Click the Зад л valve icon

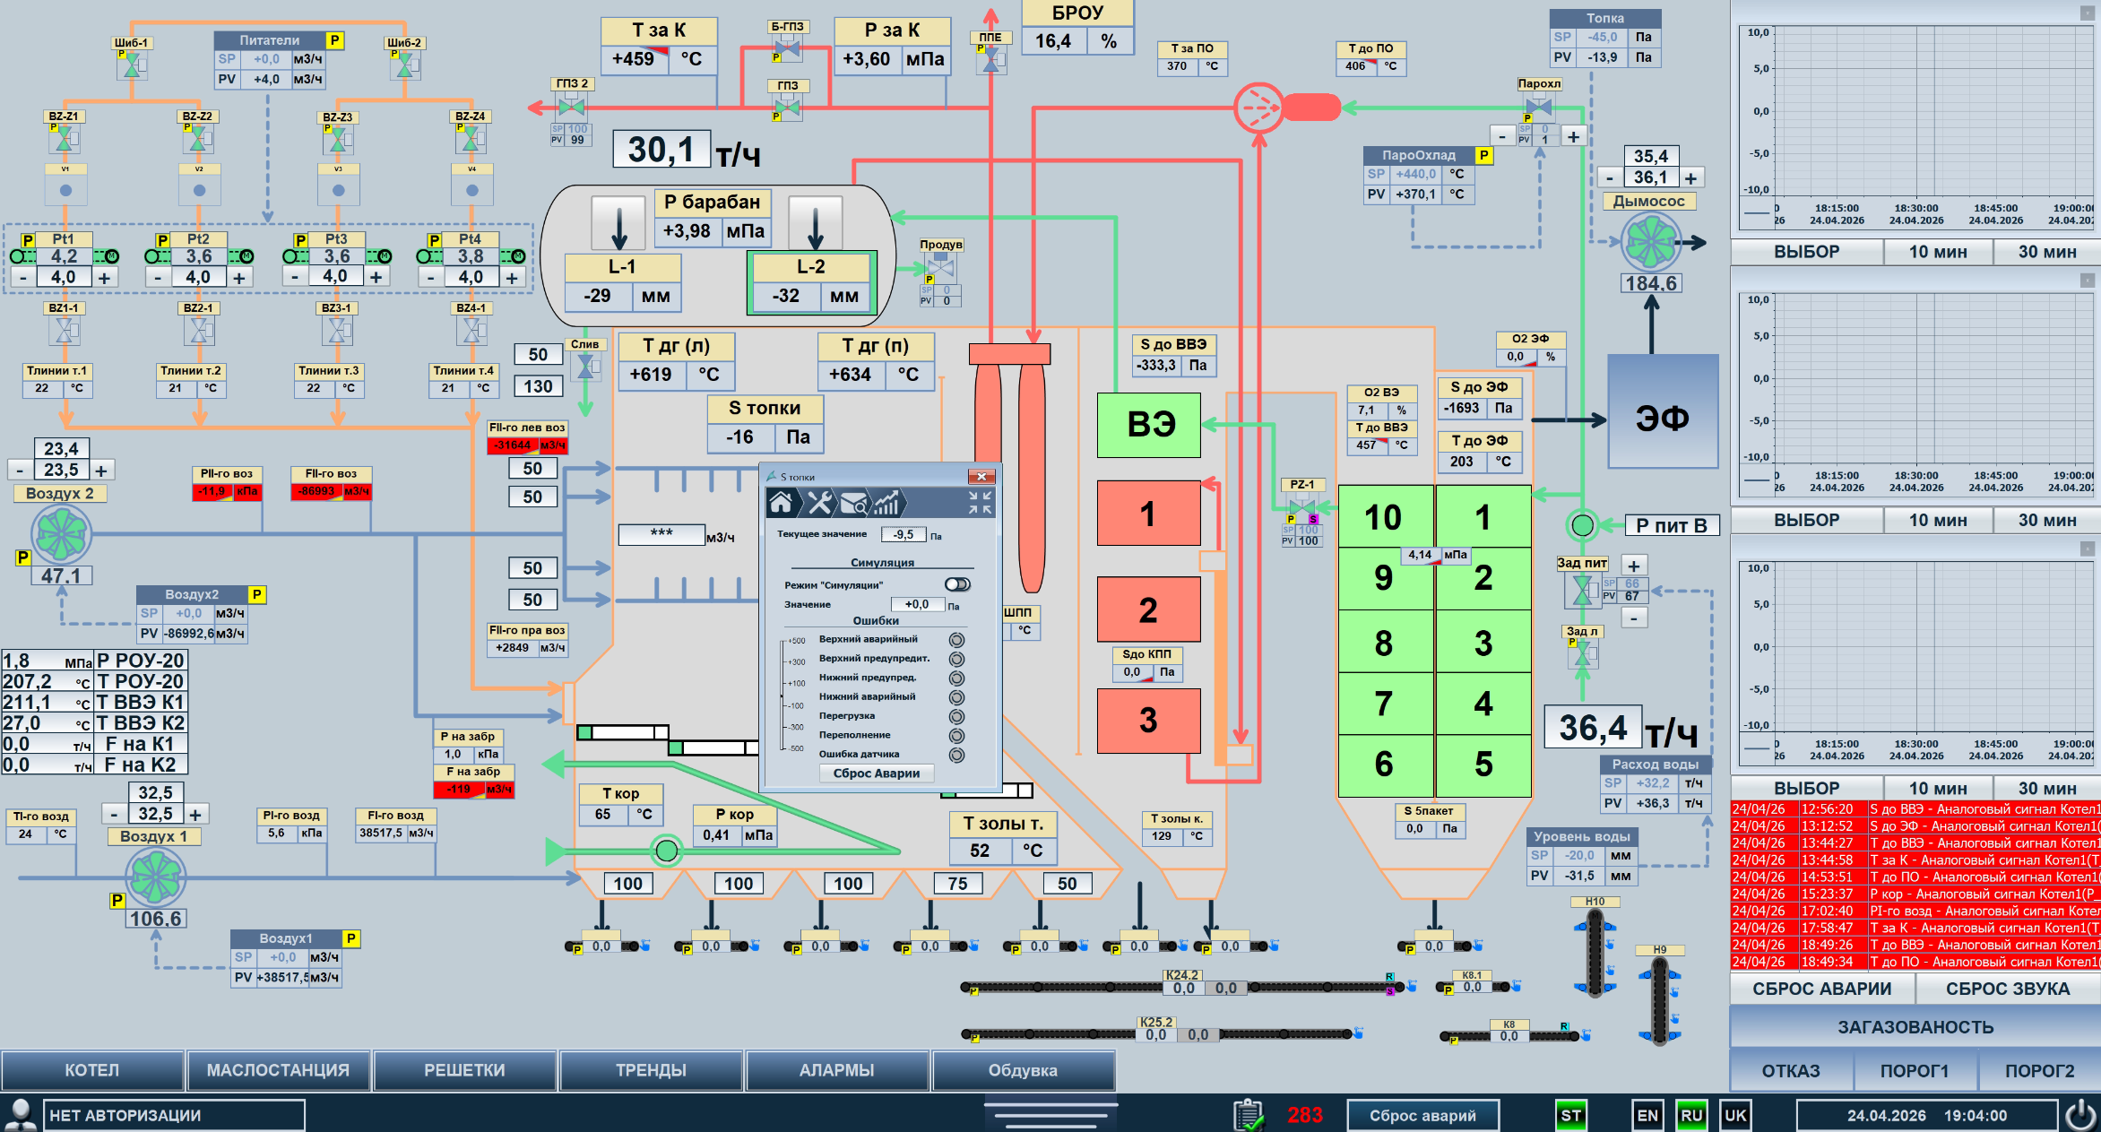[1582, 653]
